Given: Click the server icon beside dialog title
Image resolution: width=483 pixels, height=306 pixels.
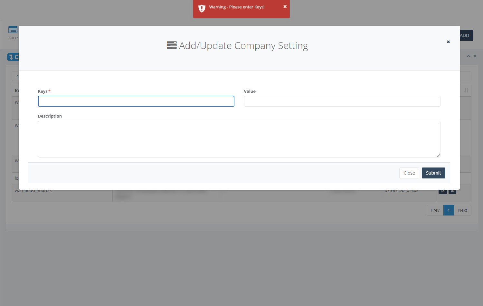Looking at the screenshot, I should 172,45.
